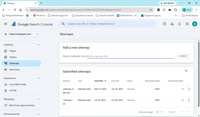Go forward in browser history

click(x=9, y=10)
